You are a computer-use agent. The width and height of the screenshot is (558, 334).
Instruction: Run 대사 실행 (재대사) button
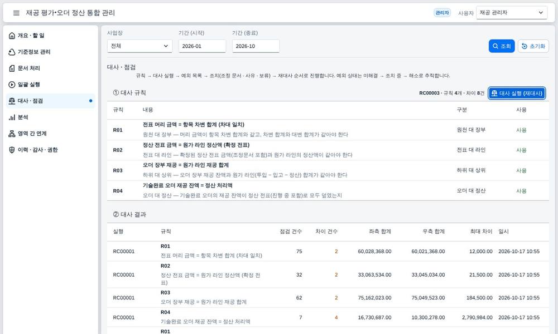517,94
